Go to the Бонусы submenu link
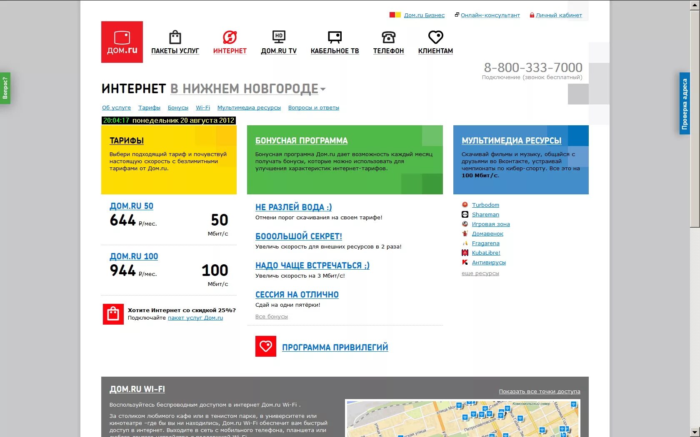 click(178, 107)
